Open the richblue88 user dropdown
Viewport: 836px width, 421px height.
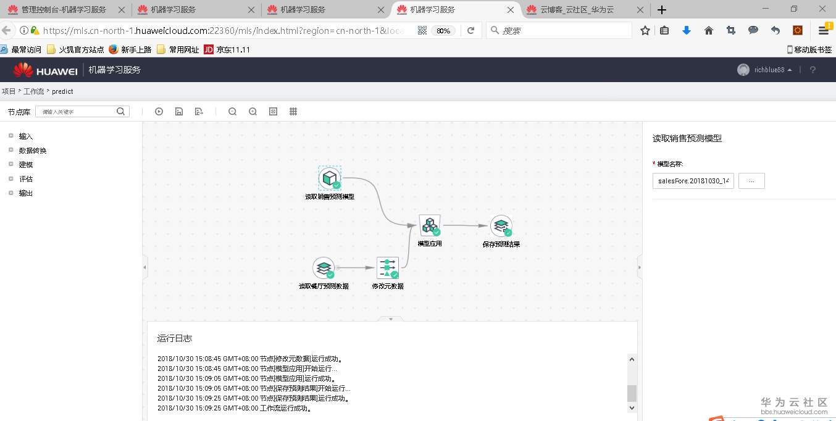tap(765, 70)
